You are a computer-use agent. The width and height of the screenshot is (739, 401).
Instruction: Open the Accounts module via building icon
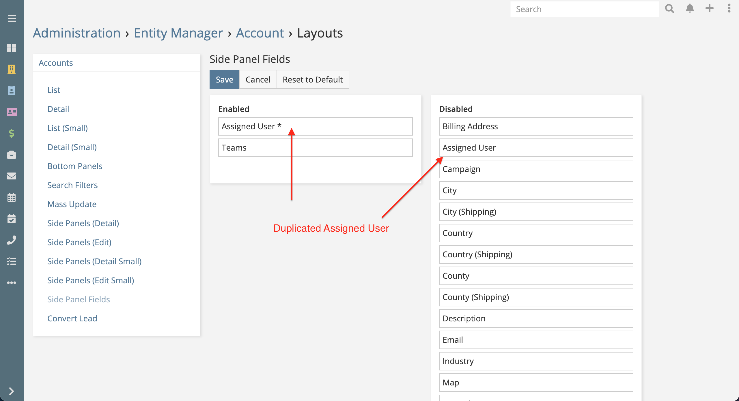coord(12,69)
